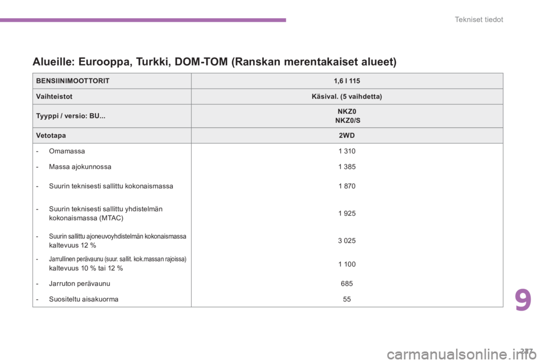
Task: Click the value '55'
Action: pyautogui.click(x=347, y=299)
